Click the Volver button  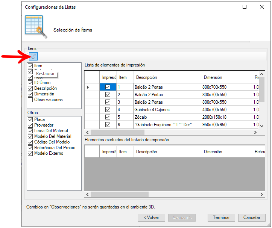[151, 217]
